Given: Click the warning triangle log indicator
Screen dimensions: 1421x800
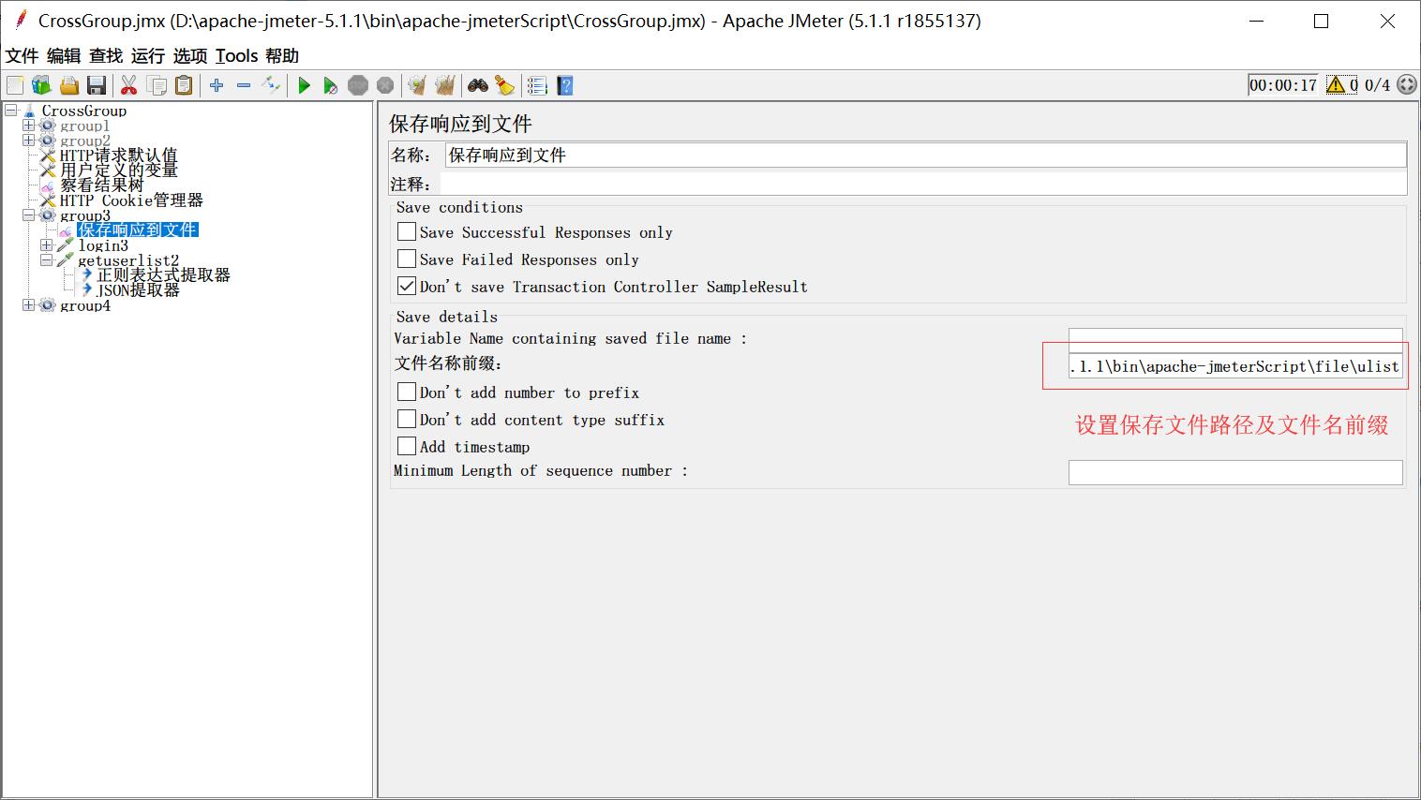Looking at the screenshot, I should [x=1336, y=85].
